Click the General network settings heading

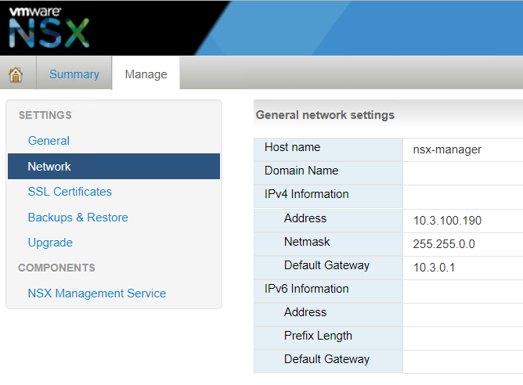[325, 115]
